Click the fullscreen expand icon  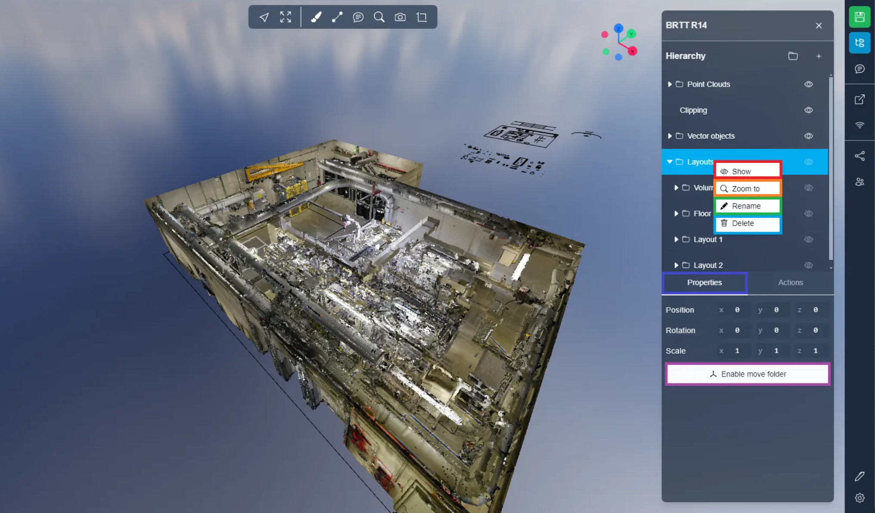(x=285, y=17)
